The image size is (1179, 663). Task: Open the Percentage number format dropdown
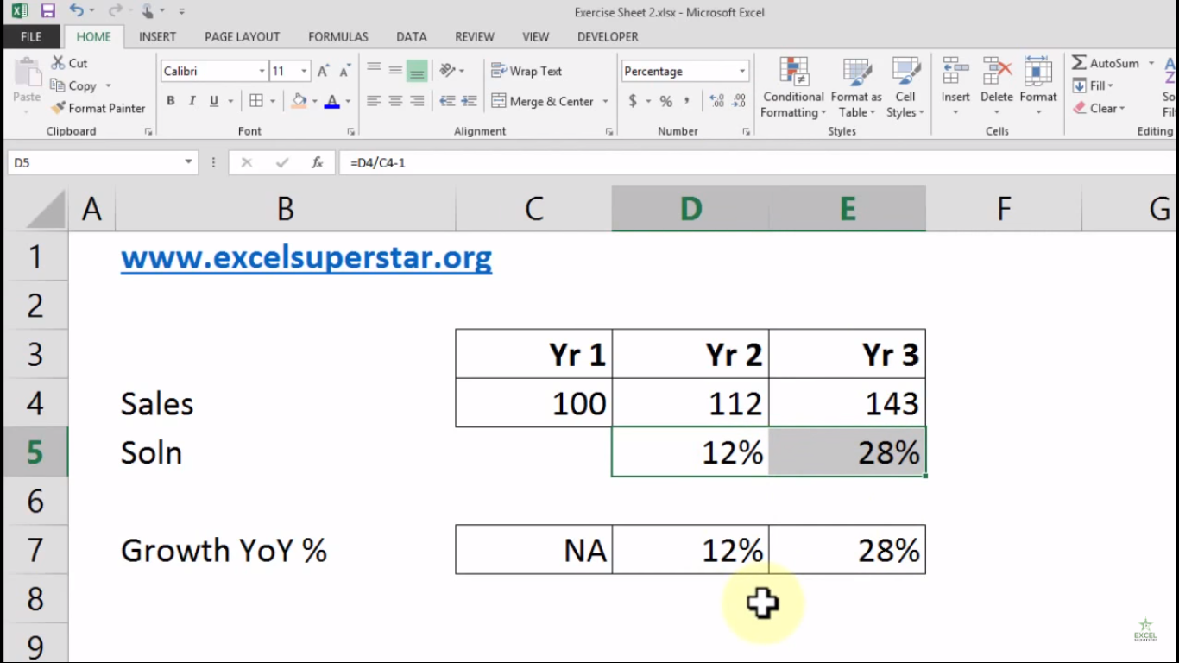pyautogui.click(x=741, y=71)
